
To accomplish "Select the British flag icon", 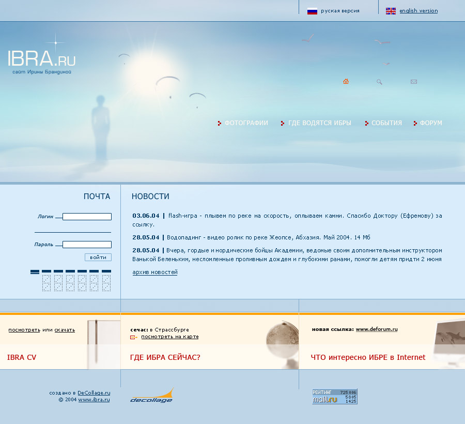I will pos(391,11).
